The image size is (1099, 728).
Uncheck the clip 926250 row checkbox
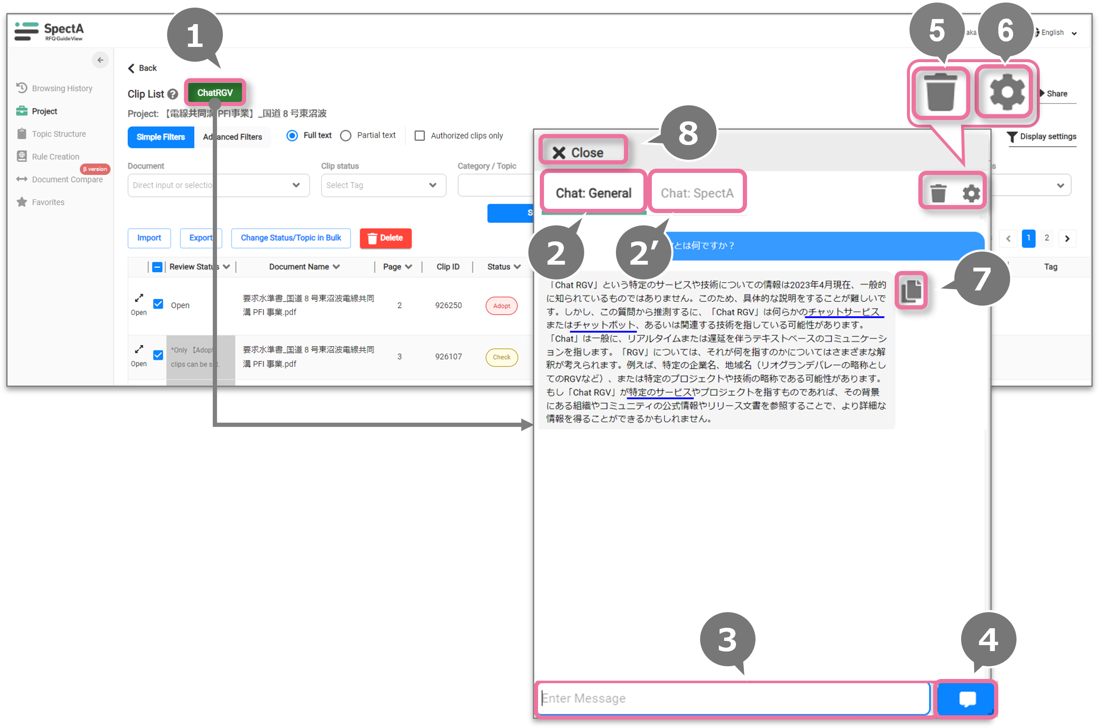click(x=158, y=304)
